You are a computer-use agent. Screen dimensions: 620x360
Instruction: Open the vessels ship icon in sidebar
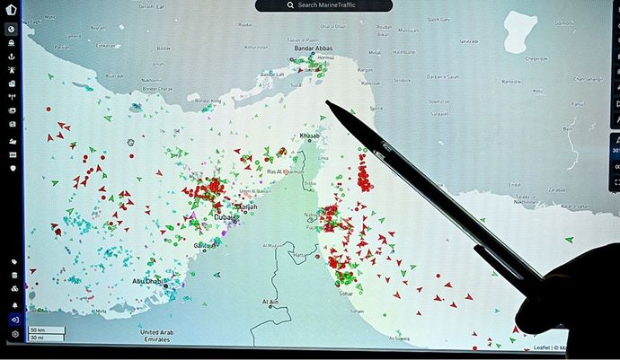click(12, 43)
